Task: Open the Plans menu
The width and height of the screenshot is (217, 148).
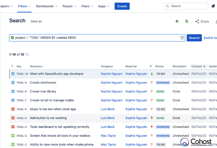Action: tap(87, 6)
